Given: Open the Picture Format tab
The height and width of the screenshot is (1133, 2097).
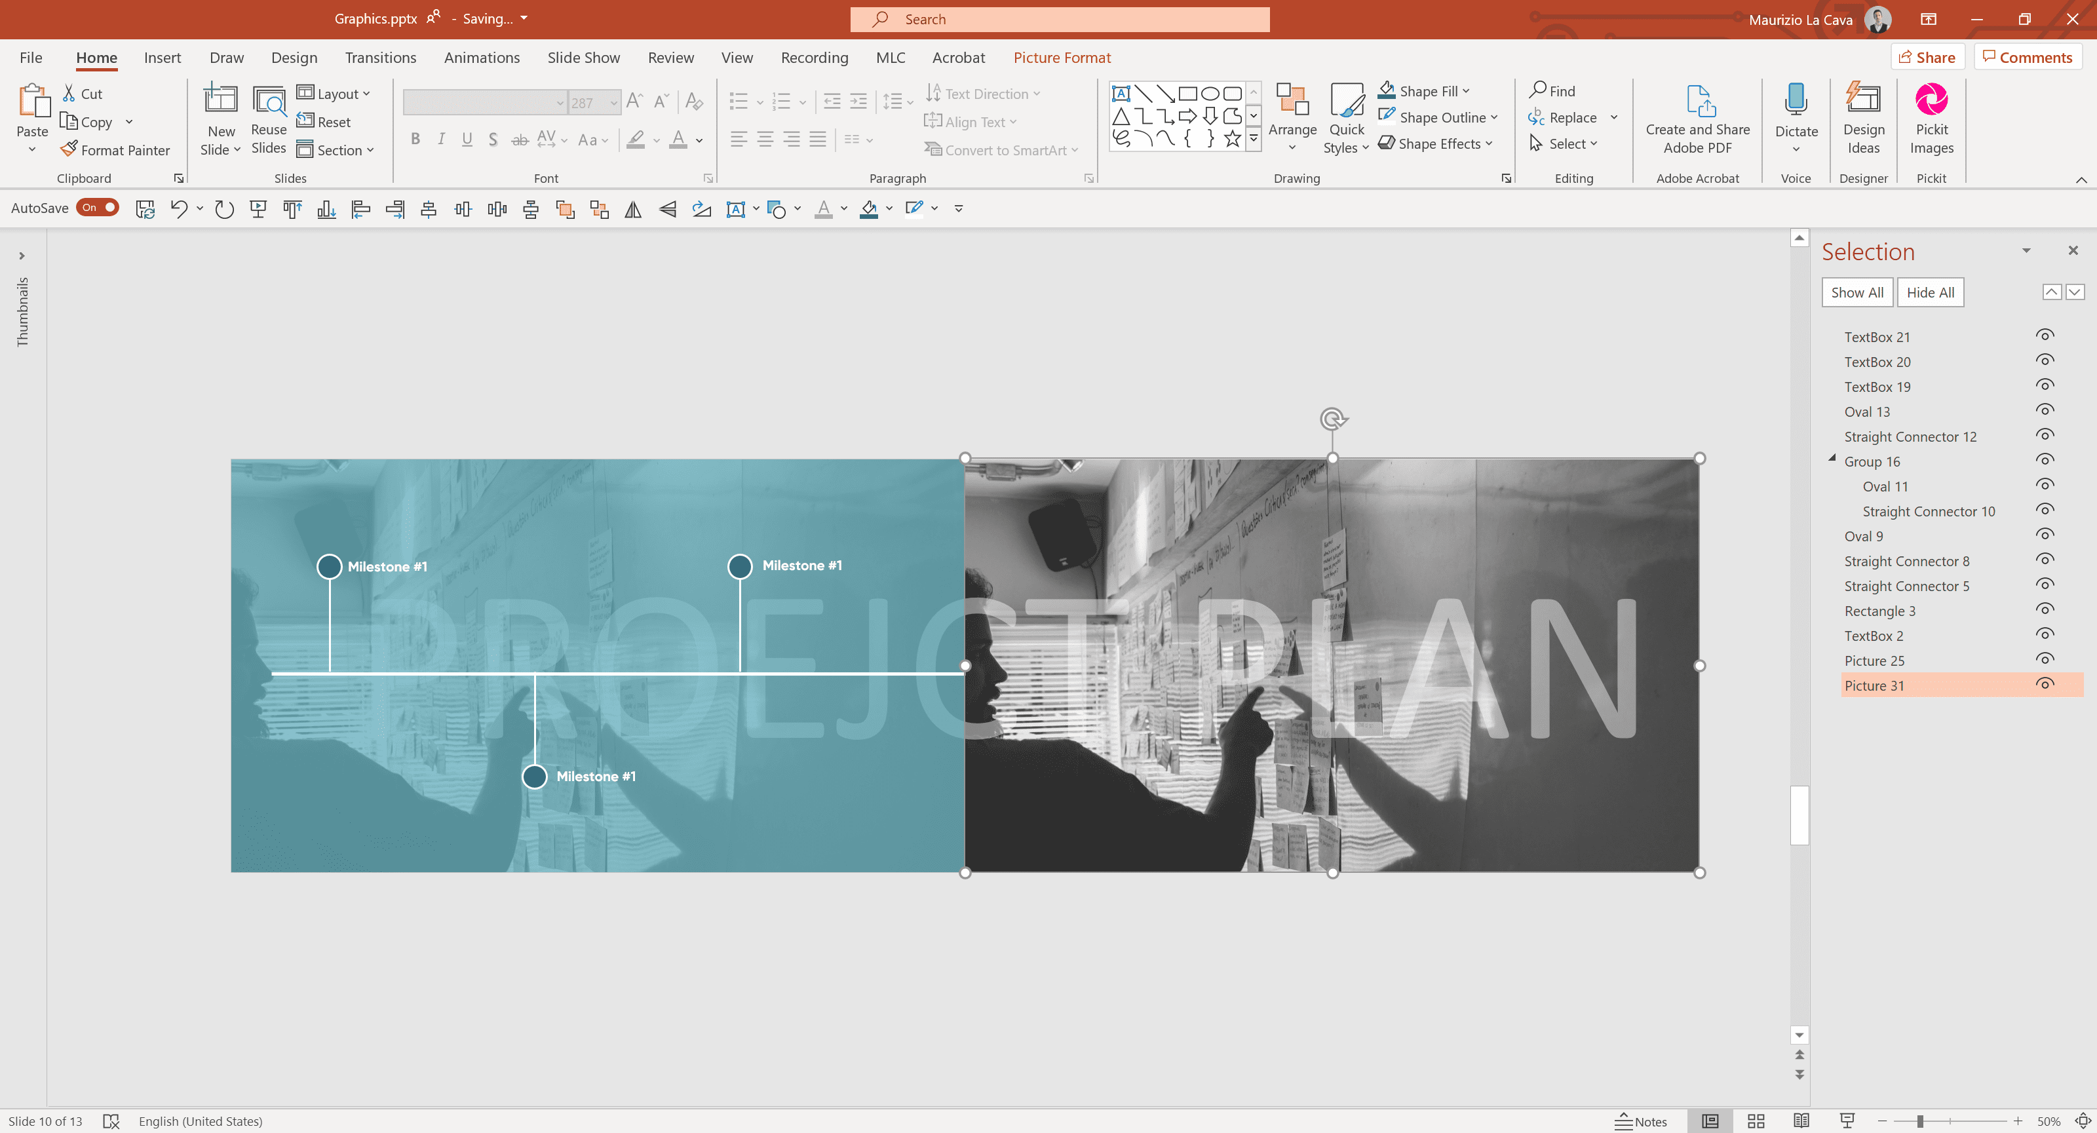Looking at the screenshot, I should point(1062,57).
